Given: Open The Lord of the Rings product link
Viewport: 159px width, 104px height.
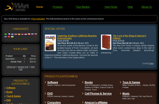Looking at the screenshot, I should pyautogui.click(x=129, y=37).
